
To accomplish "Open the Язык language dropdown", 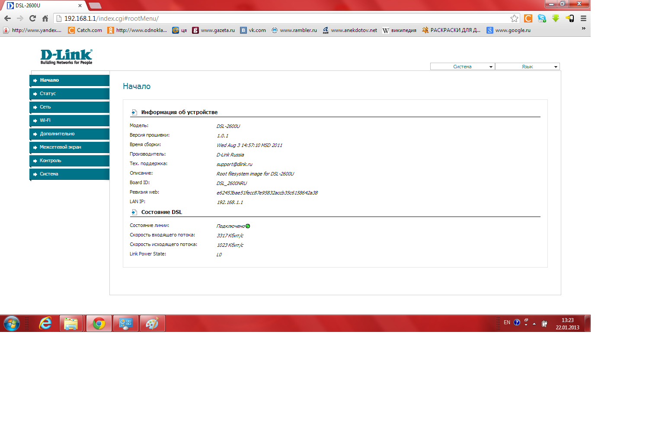I will coord(528,67).
